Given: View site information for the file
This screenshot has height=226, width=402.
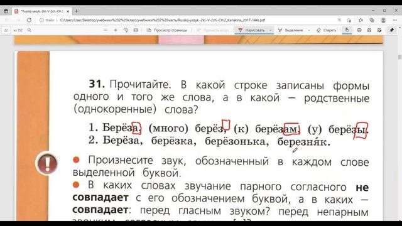Looking at the screenshot, I should 47,20.
